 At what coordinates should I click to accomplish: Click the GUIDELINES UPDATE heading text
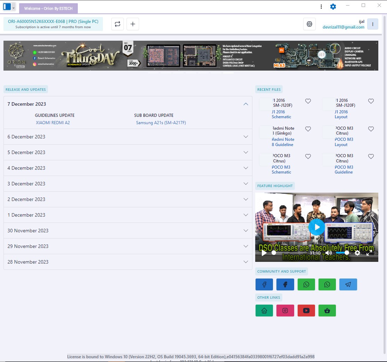coord(55,115)
